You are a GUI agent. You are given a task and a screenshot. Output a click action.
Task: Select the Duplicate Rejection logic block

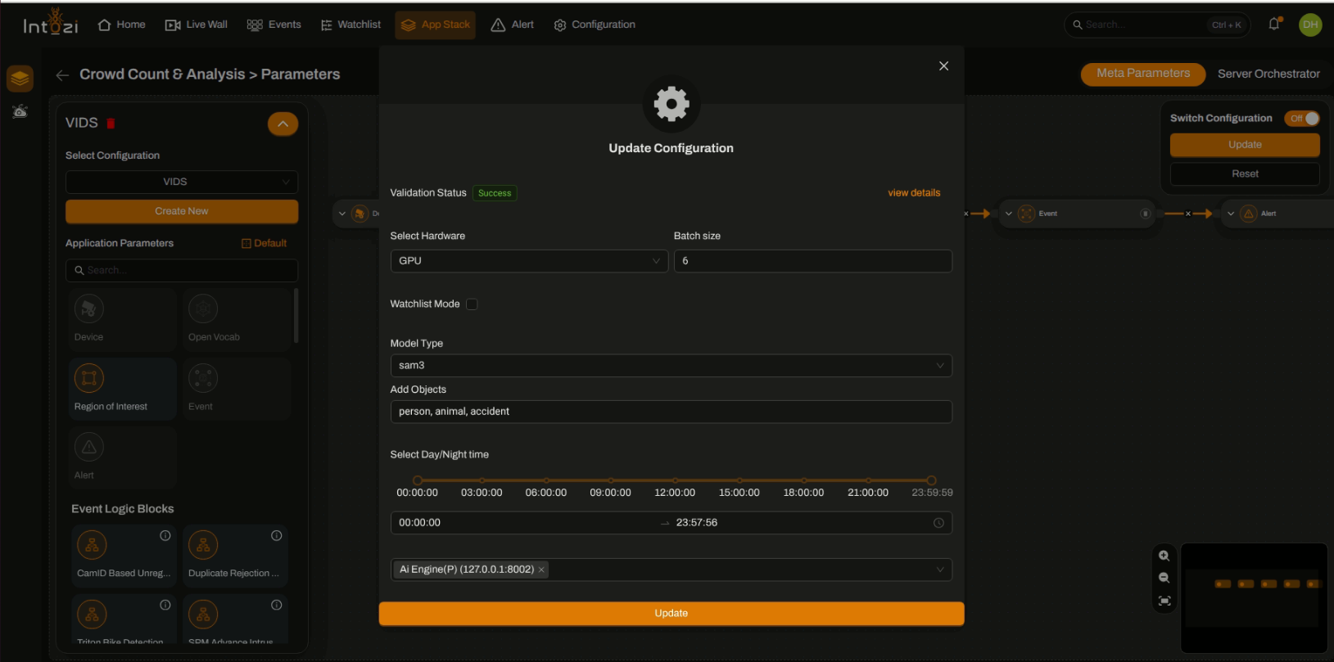coord(235,556)
